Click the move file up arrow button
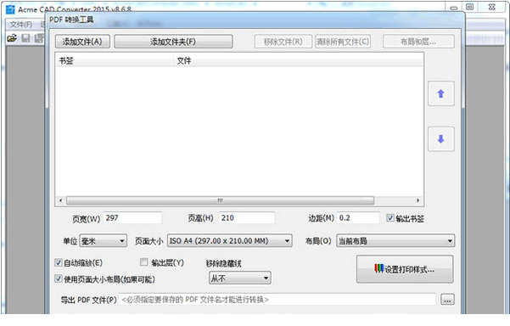Viewport: 510px width, 326px height. (x=440, y=93)
